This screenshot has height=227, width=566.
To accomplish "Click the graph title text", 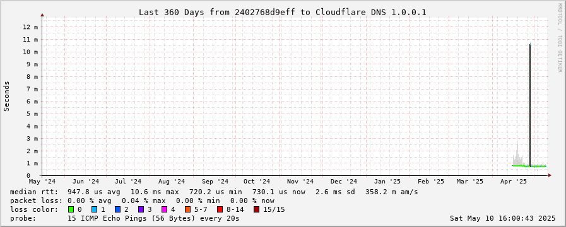I will (x=283, y=12).
